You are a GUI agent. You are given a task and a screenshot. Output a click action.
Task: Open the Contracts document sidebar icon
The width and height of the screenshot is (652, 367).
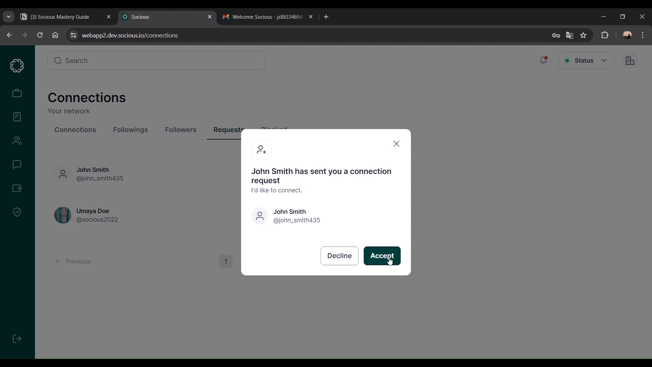coord(17,117)
